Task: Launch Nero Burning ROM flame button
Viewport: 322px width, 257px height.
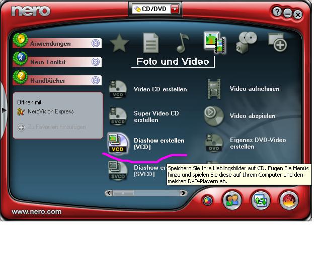Action: [289, 200]
